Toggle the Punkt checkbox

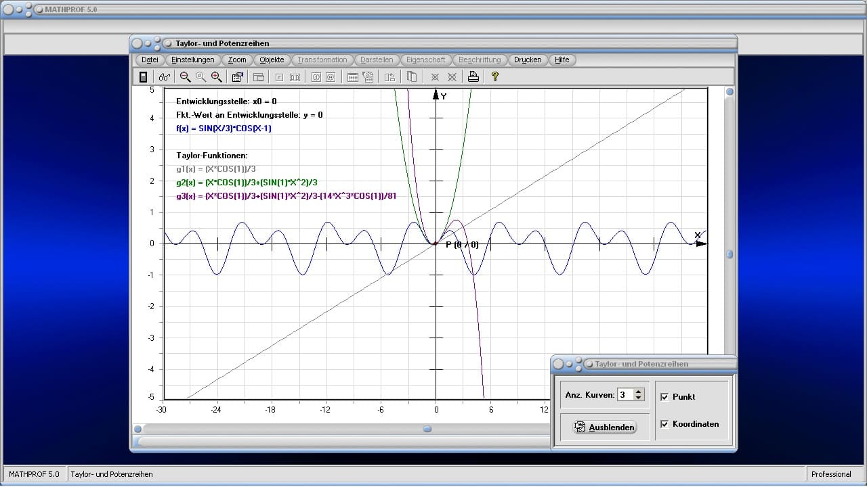tap(664, 397)
